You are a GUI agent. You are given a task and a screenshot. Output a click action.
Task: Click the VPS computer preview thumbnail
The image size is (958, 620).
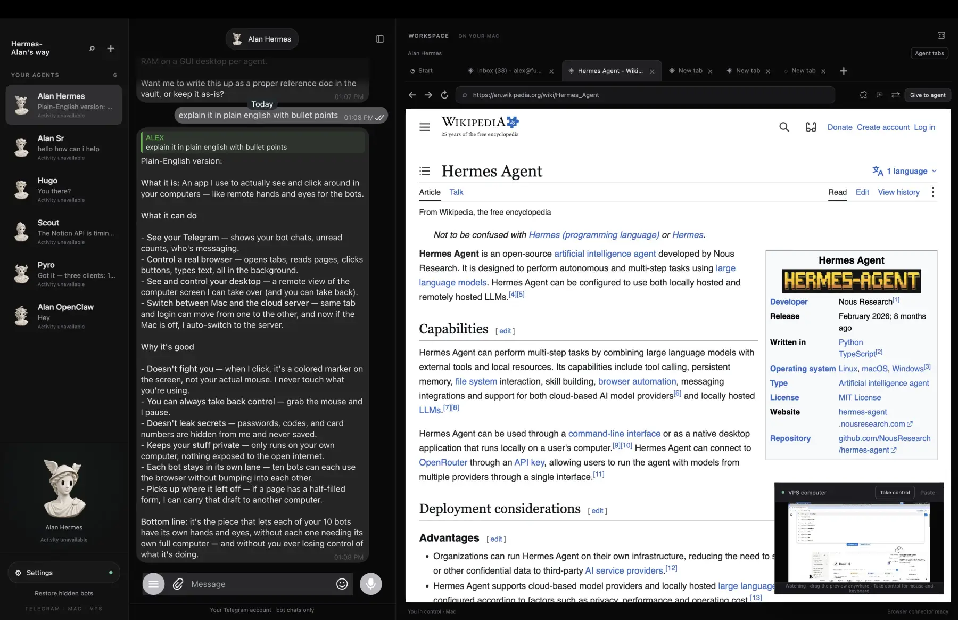point(859,542)
